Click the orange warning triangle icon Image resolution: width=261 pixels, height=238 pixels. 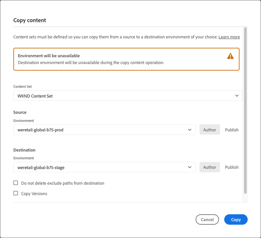(230, 56)
